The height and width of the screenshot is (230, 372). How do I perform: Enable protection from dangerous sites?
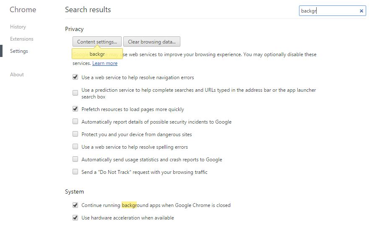(75, 134)
